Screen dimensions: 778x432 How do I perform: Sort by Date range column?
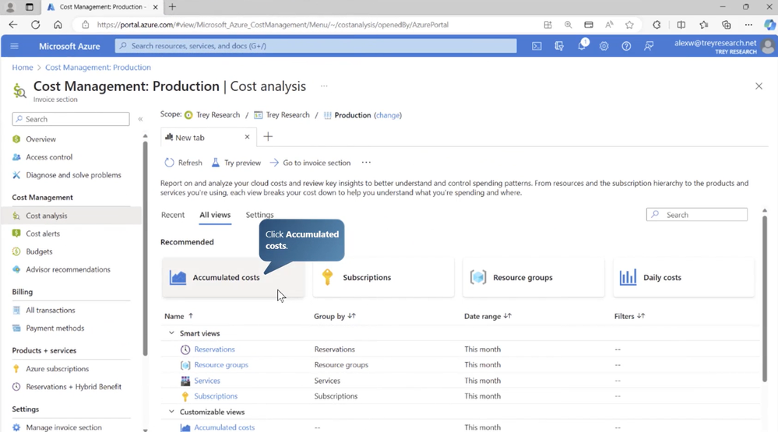point(488,316)
